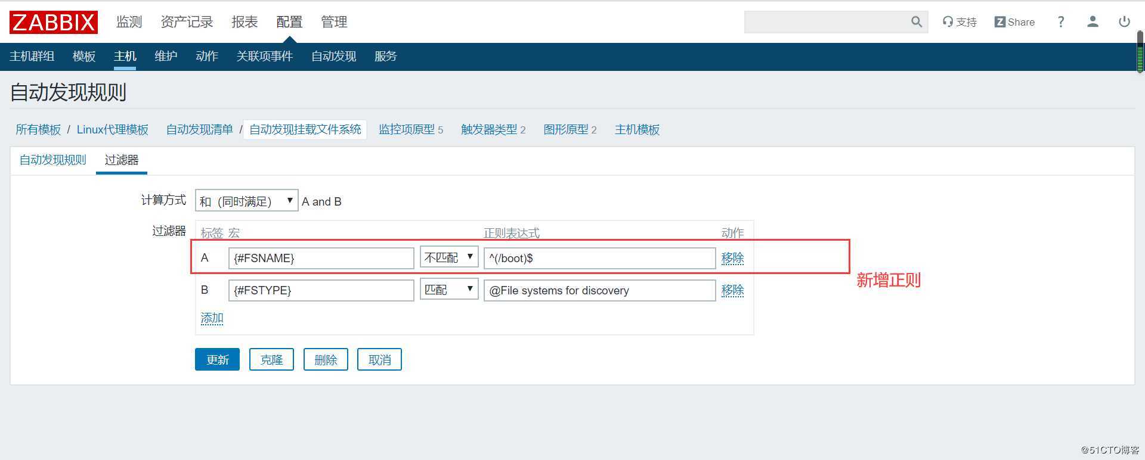The height and width of the screenshot is (460, 1145).
Task: Remove filter row B via 移除
Action: point(732,290)
